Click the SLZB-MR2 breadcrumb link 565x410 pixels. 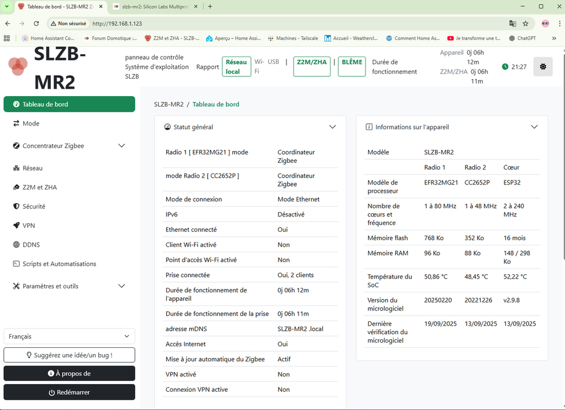tap(168, 104)
